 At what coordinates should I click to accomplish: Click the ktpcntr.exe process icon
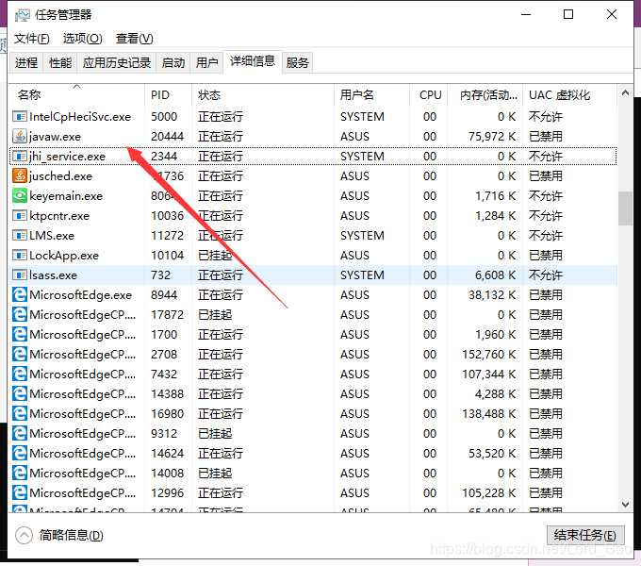point(19,215)
